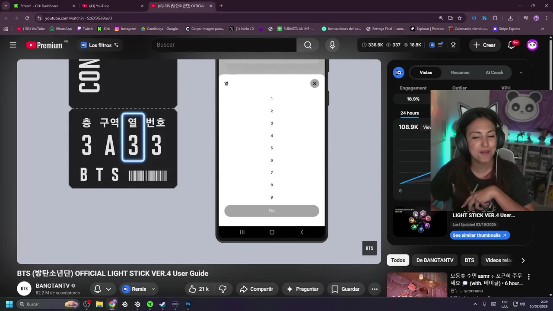Viewport: 553px width, 311px height.
Task: Click the vidIQ logo in the stats bar
Action: [432, 45]
